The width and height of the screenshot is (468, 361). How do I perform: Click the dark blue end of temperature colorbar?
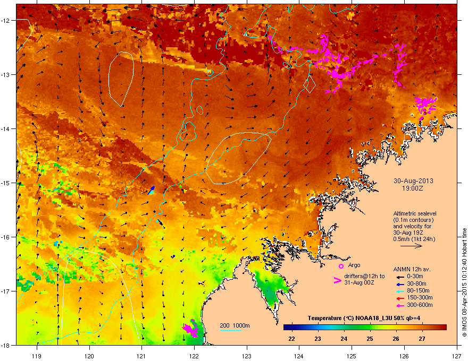tap(287, 328)
